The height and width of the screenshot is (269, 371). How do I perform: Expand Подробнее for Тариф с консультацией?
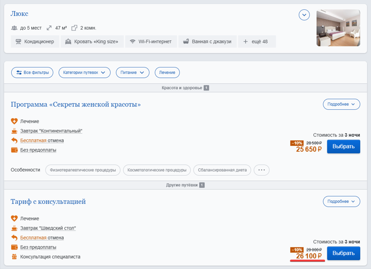tap(341, 202)
